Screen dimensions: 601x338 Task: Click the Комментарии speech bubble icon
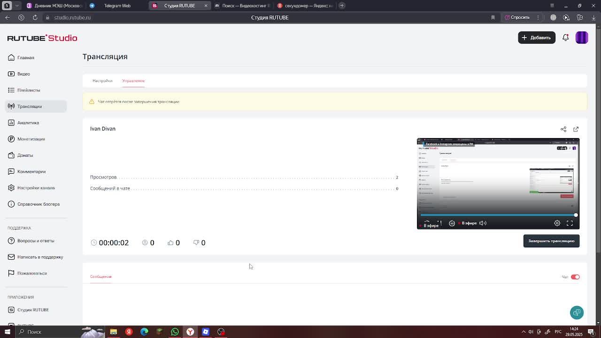point(11,171)
